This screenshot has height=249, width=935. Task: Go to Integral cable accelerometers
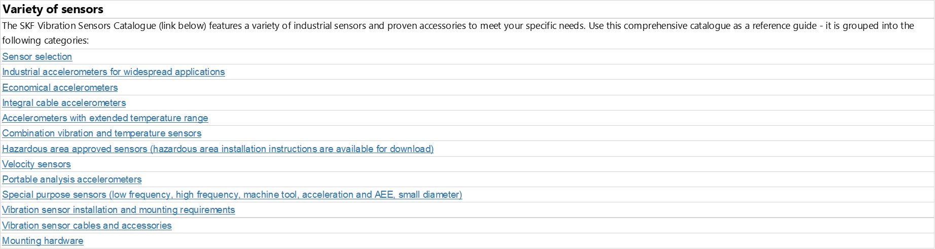click(x=64, y=103)
